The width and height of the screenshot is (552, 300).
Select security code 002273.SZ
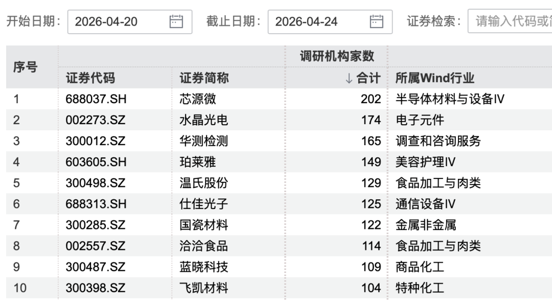pos(96,120)
